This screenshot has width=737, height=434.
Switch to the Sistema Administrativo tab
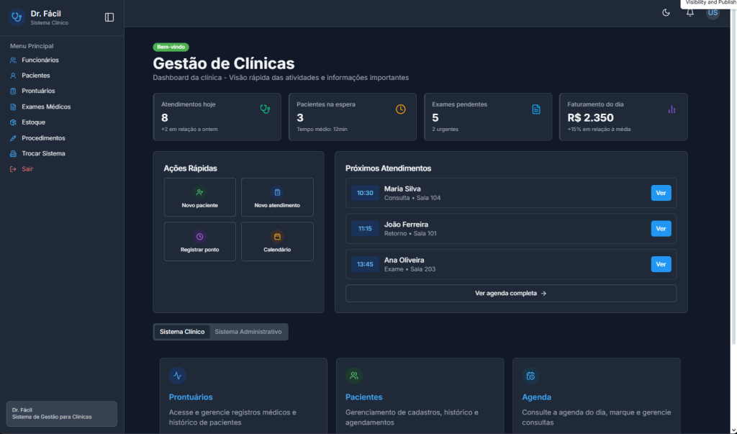[x=248, y=332]
